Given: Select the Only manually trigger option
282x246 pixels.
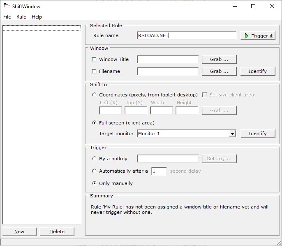Looking at the screenshot, I should 94,183.
